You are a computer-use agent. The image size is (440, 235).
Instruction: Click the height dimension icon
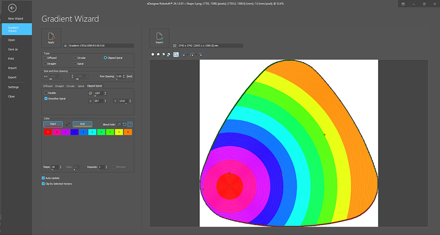point(72,77)
